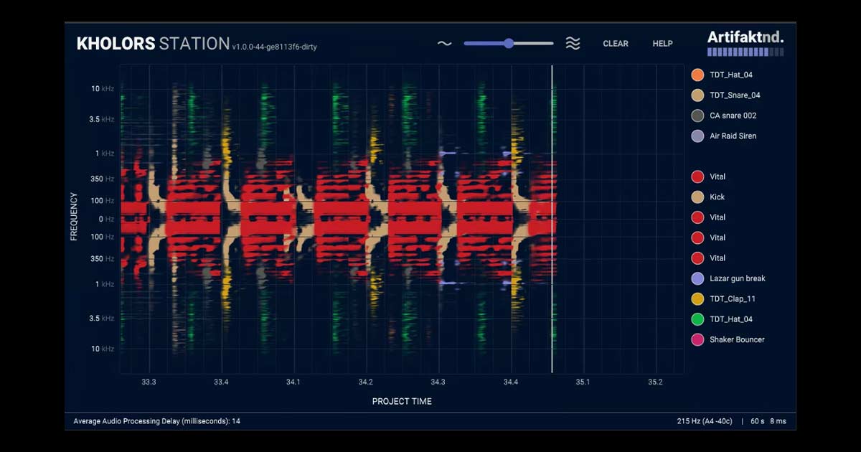Select the Vital entry directly below Kick
The image size is (861, 452).
[709, 217]
